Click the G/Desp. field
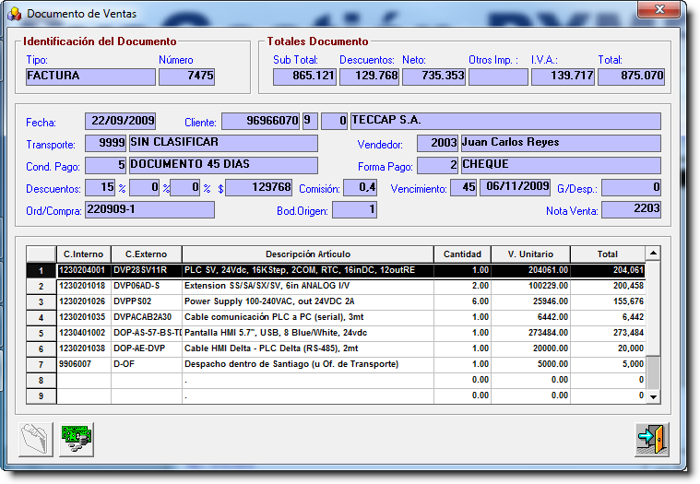Image resolution: width=700 pixels, height=484 pixels. pyautogui.click(x=631, y=188)
